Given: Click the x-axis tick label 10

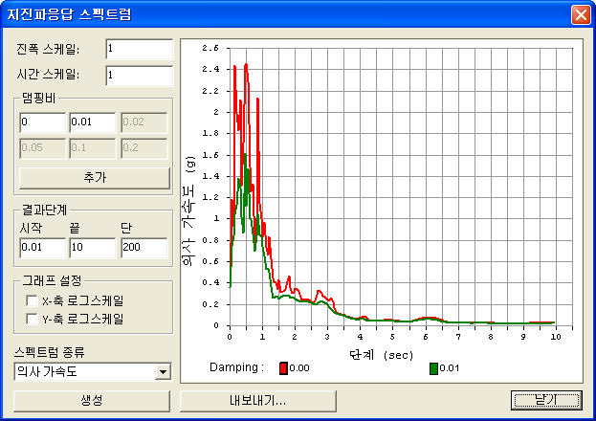Looking at the screenshot, I should click(x=556, y=337).
